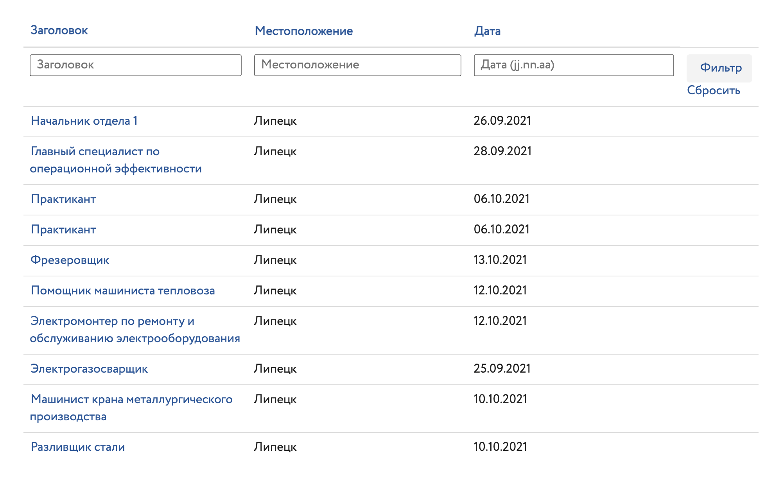The image size is (782, 477).
Task: Select the date 26.09.2021 cell
Action: (502, 121)
